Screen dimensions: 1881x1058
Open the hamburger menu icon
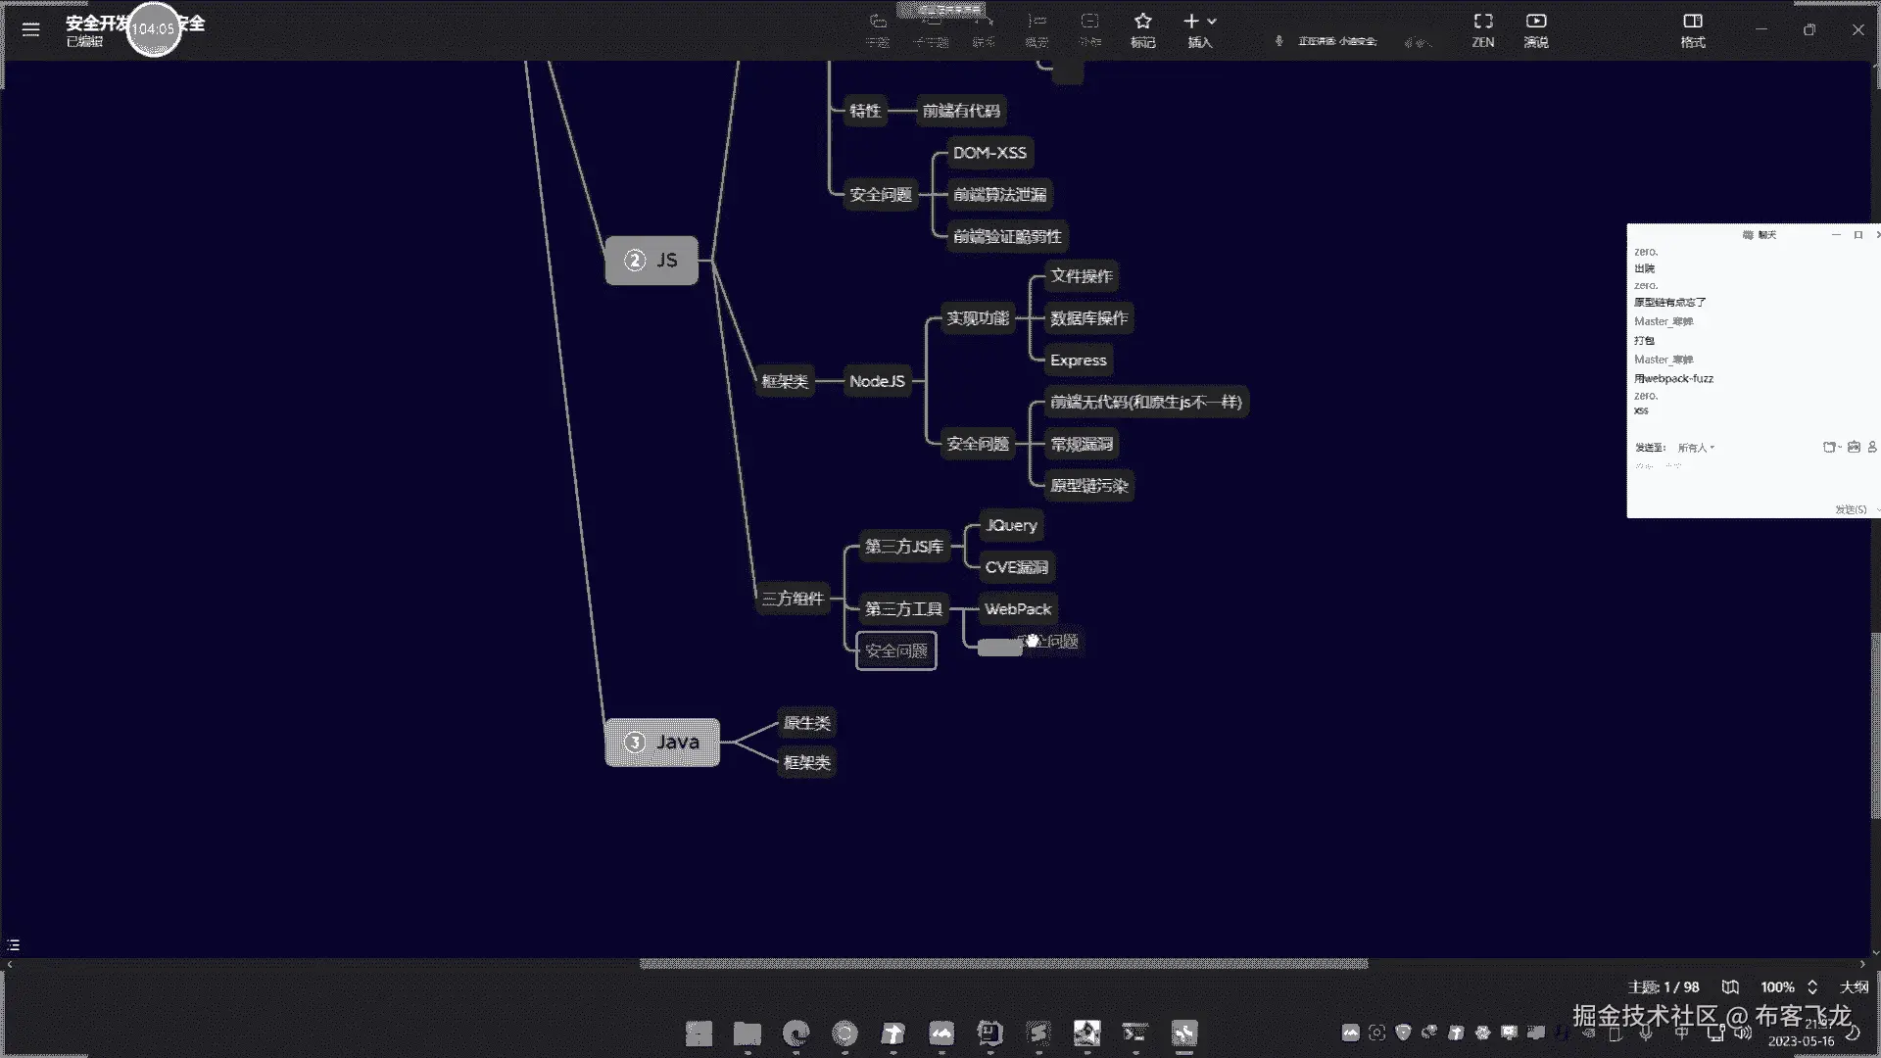(30, 29)
